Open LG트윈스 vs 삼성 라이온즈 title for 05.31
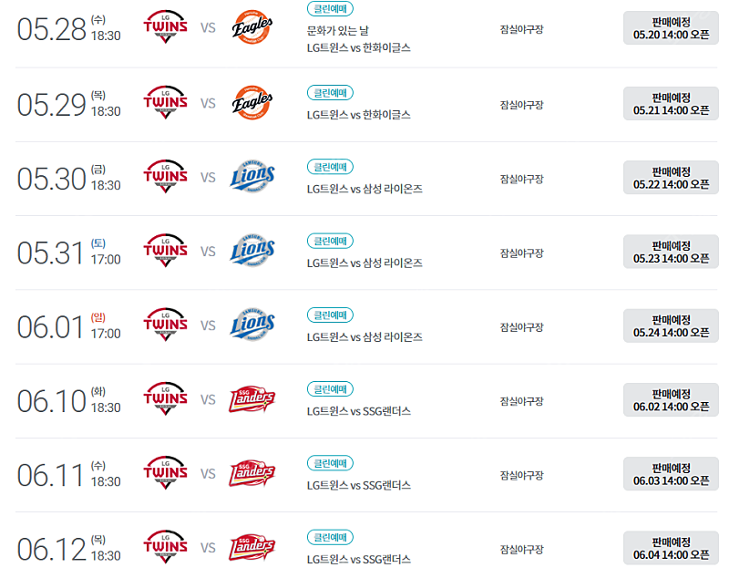Screen dimensions: 729x578 tap(364, 263)
